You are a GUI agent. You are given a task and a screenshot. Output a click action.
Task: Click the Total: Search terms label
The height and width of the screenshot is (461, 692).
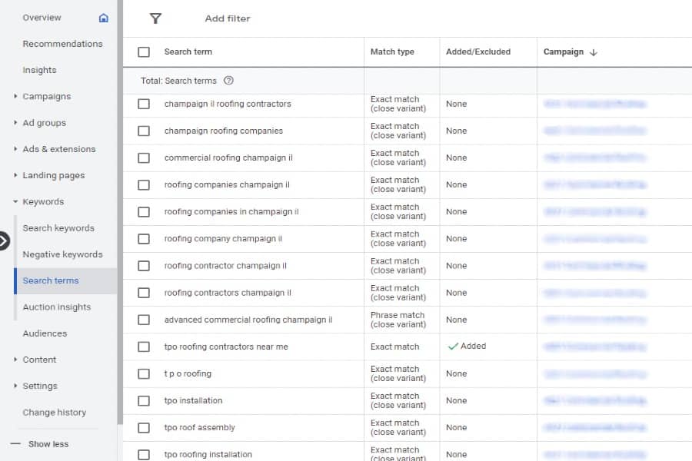(178, 81)
